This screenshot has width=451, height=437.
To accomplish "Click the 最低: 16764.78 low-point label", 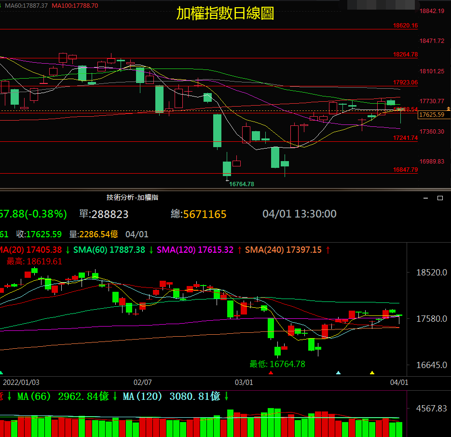I will click(277, 364).
